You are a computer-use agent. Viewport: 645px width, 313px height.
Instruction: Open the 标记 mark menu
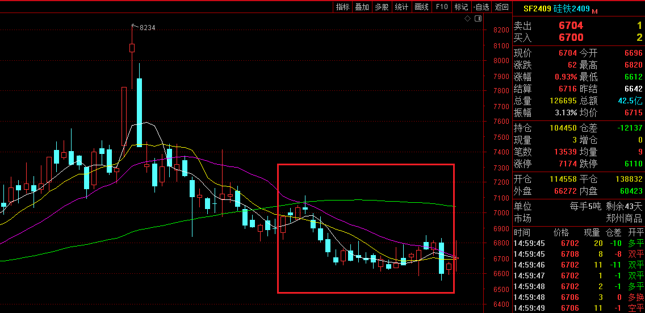(x=462, y=7)
